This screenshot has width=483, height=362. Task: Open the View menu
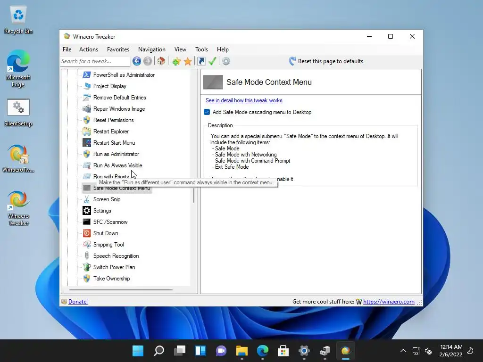(180, 49)
